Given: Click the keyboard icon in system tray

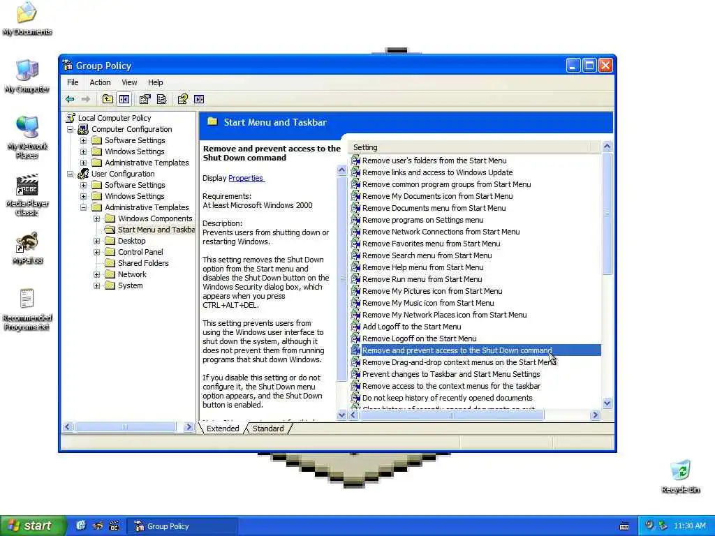Looking at the screenshot, I should [x=624, y=526].
